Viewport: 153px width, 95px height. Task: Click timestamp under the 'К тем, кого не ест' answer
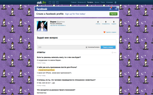(x=41, y=86)
